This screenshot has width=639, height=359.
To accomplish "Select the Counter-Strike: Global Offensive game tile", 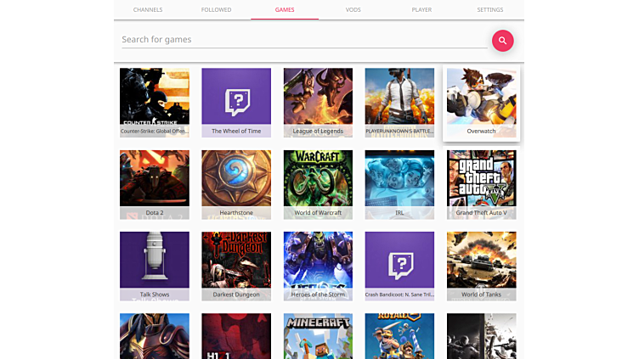I will (x=155, y=102).
